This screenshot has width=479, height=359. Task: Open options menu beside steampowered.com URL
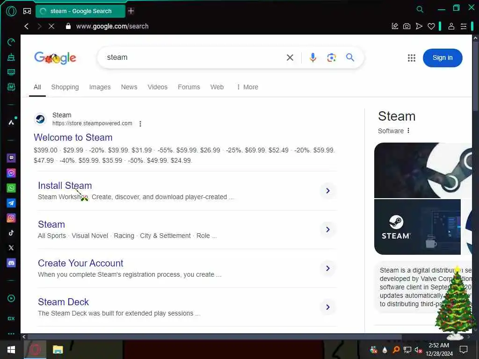click(x=140, y=123)
